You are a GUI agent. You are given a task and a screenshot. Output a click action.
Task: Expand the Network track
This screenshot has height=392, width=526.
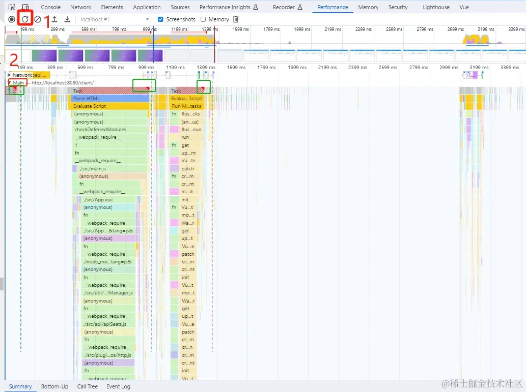(x=9, y=75)
